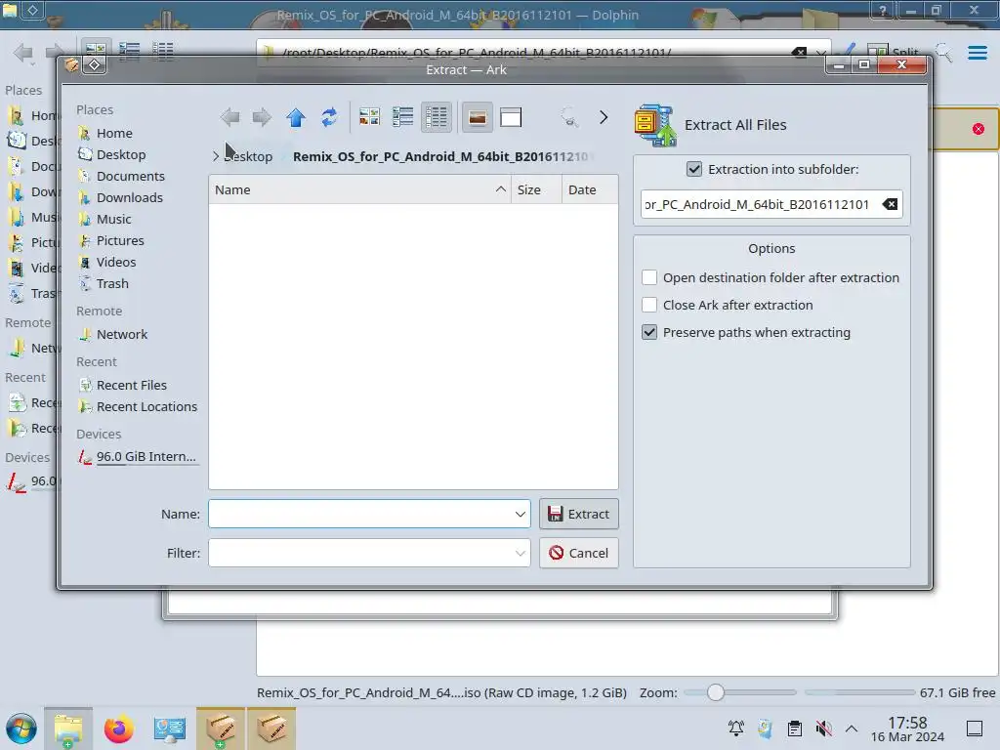Sort files by Size column header
The height and width of the screenshot is (750, 1000).
coord(536,190)
